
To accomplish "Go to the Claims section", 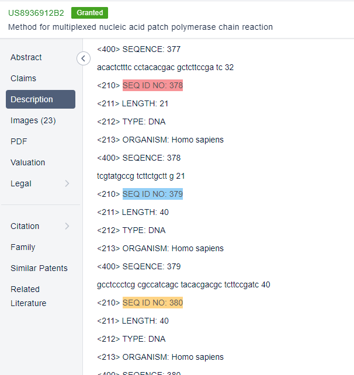I will pos(23,78).
